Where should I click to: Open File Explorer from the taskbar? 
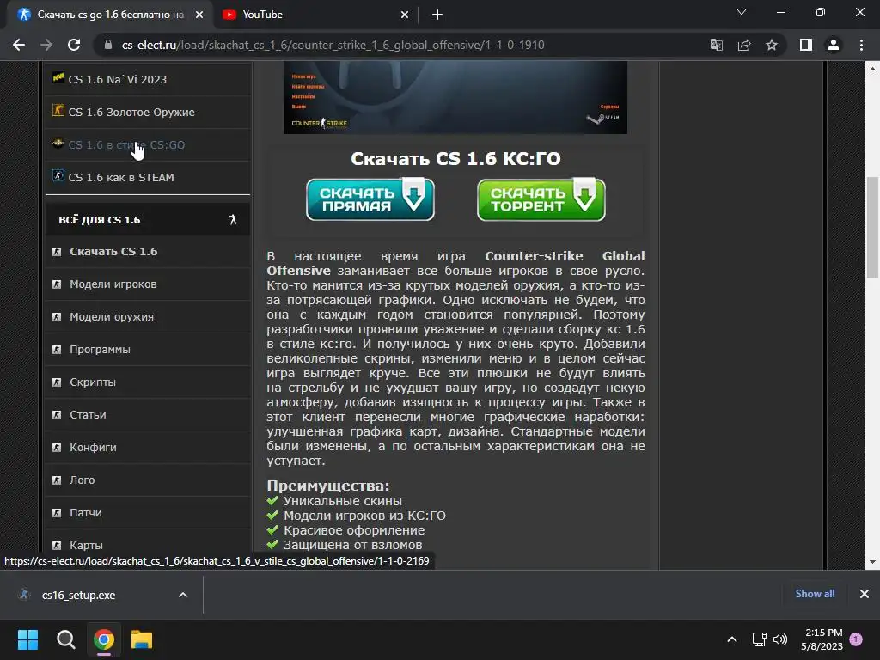click(x=142, y=639)
